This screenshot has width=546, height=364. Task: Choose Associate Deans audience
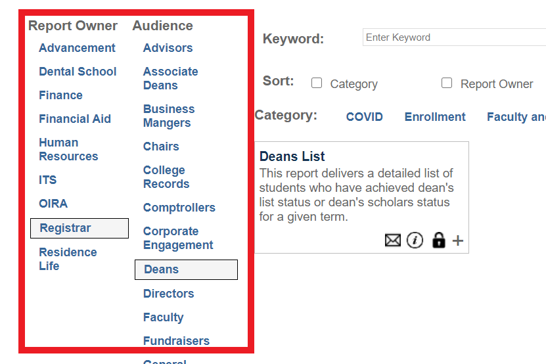coord(170,78)
